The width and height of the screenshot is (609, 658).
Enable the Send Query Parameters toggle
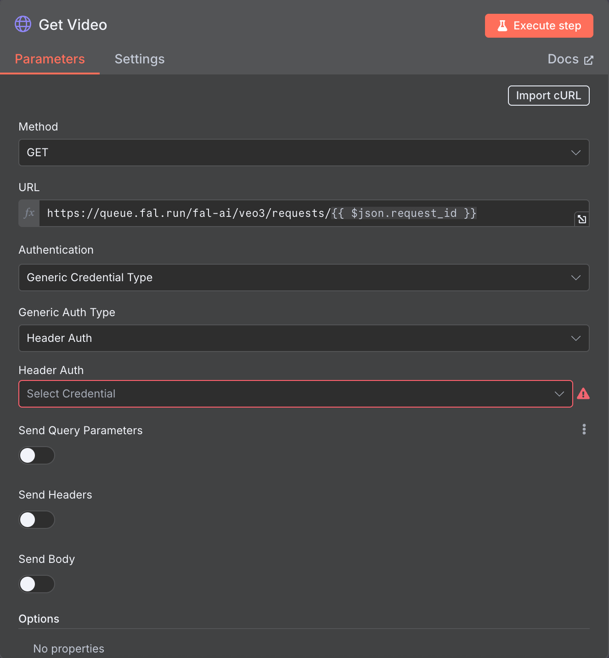pyautogui.click(x=37, y=455)
